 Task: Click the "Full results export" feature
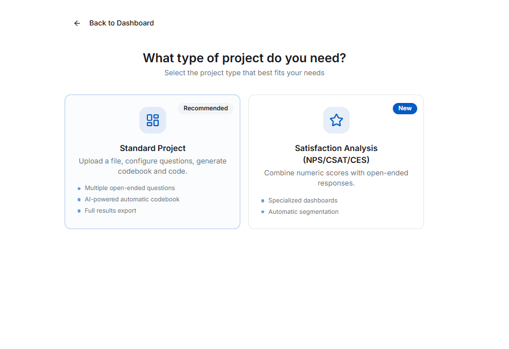coord(111,210)
